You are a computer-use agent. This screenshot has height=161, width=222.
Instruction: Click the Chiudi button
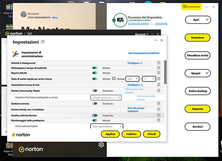coord(152,134)
